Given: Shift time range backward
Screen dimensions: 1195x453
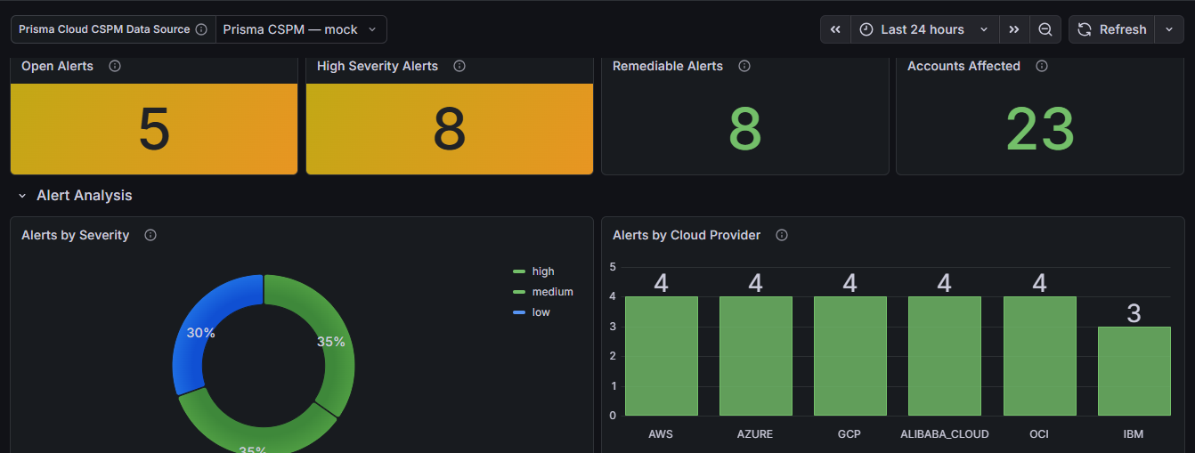Looking at the screenshot, I should click(835, 29).
